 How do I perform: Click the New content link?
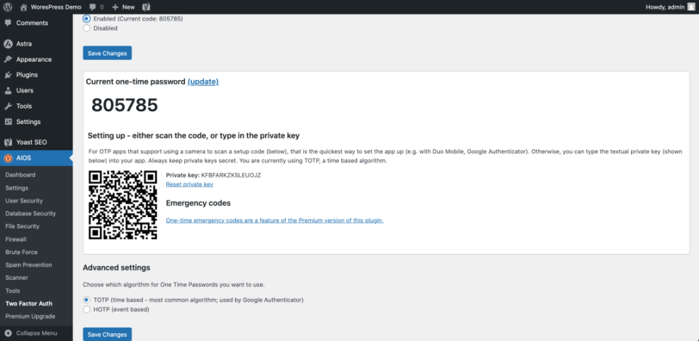[128, 7]
